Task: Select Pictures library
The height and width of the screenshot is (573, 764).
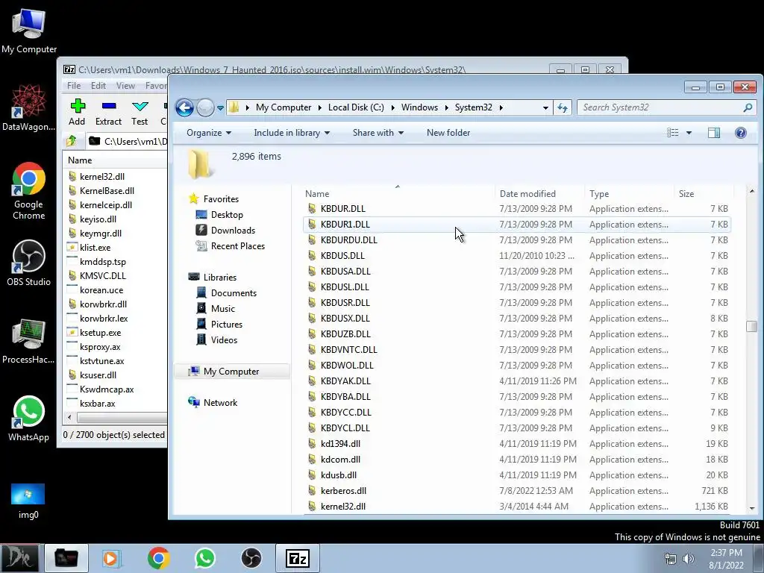Action: coord(227,324)
